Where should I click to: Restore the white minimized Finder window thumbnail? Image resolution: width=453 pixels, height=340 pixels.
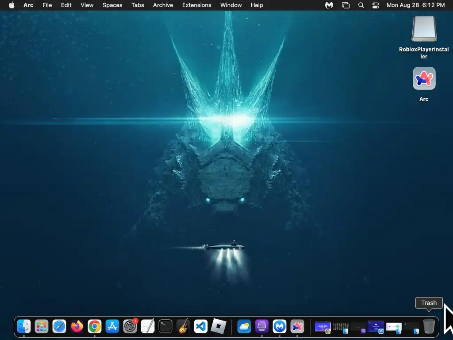(x=393, y=328)
